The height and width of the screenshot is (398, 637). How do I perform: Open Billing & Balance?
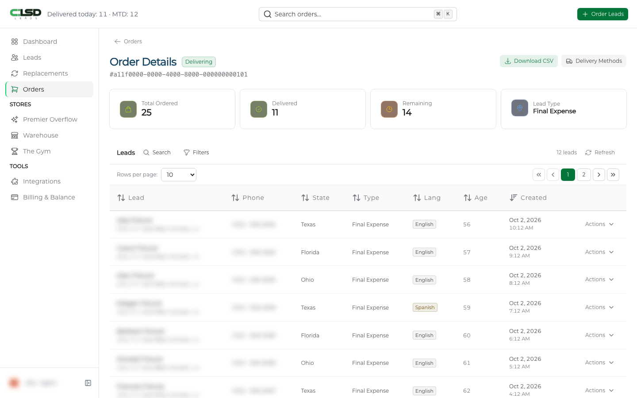pos(49,197)
